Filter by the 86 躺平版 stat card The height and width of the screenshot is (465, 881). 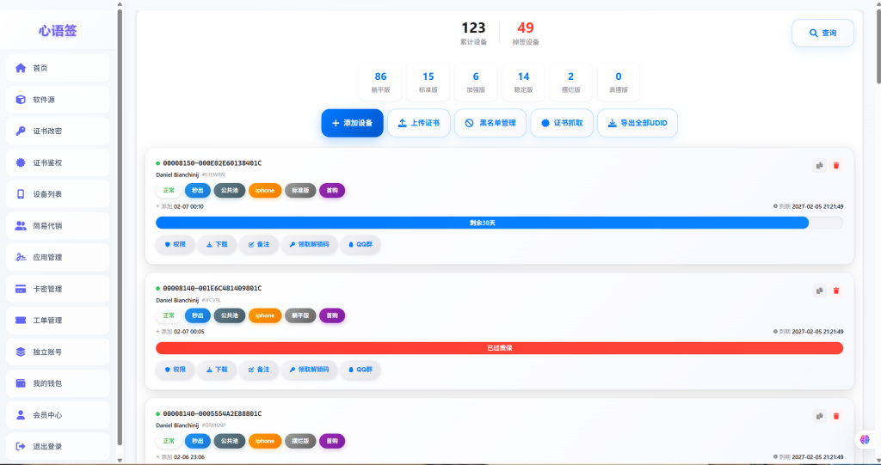pyautogui.click(x=380, y=82)
